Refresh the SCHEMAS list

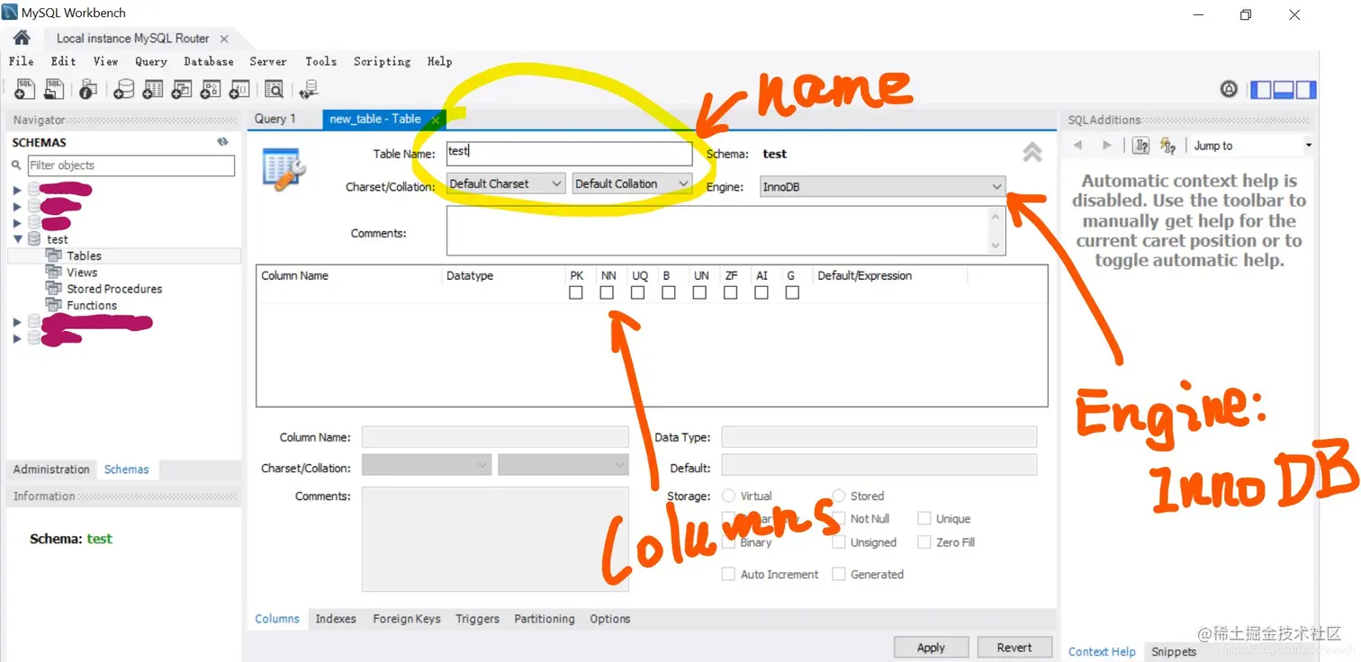point(222,142)
